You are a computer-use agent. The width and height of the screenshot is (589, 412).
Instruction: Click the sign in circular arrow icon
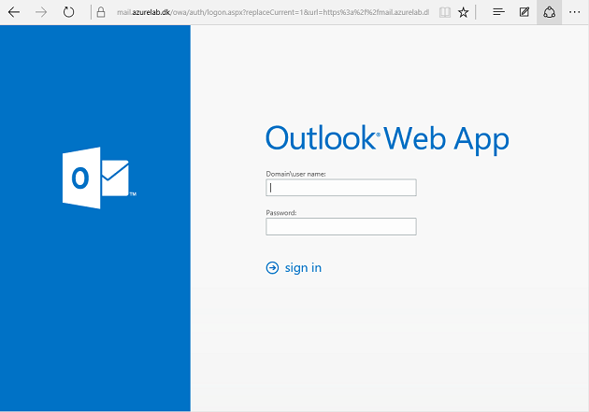272,268
